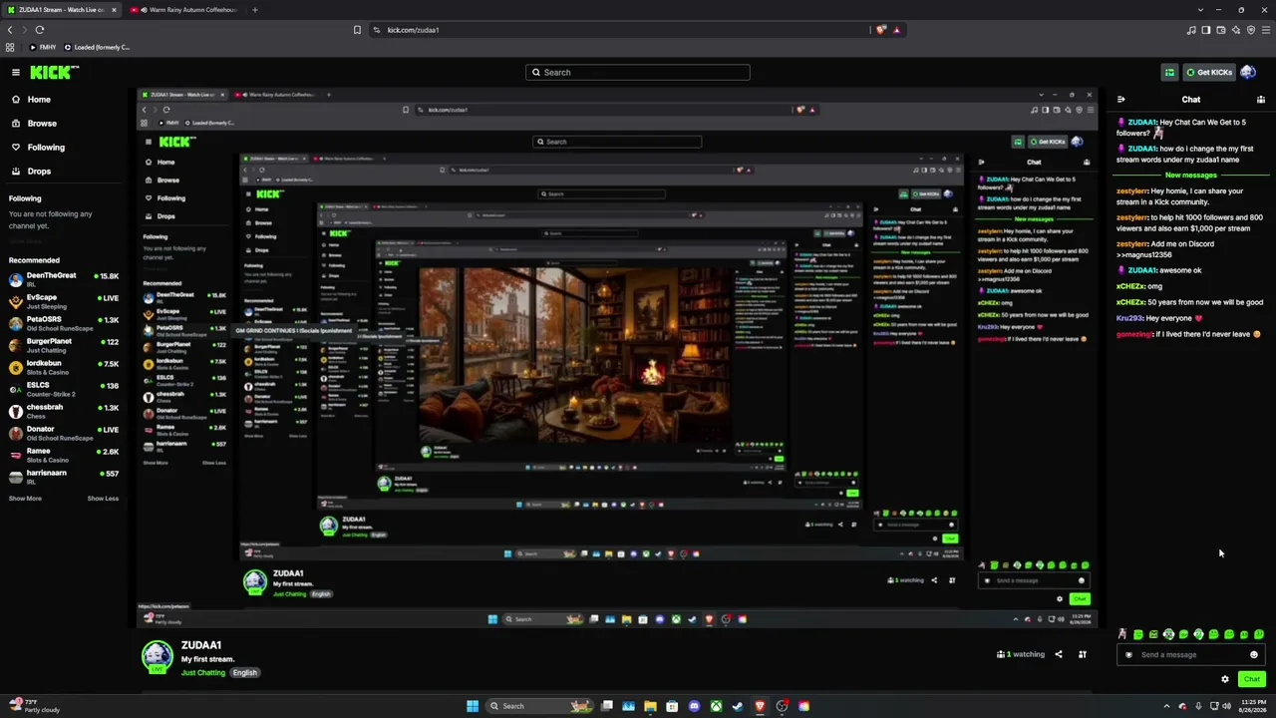Select the ZUDAA1 Stream browser tab

(61, 10)
